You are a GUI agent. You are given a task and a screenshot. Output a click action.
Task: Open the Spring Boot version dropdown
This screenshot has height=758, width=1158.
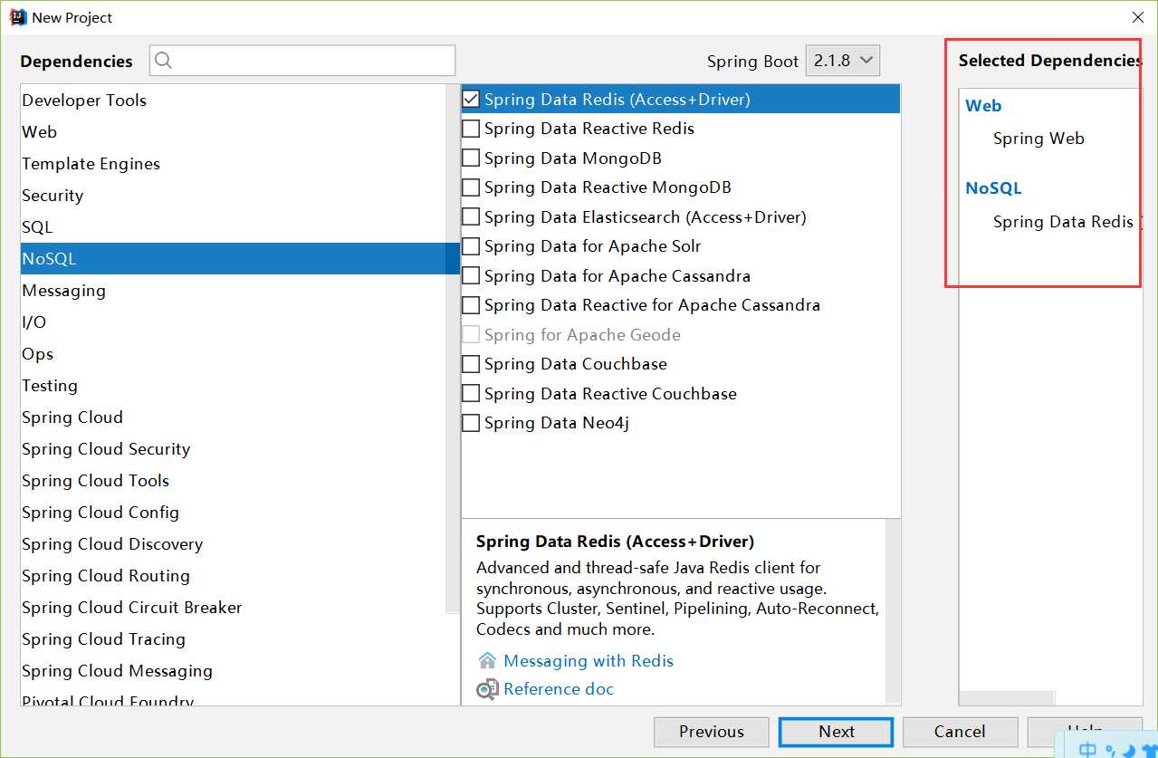pyautogui.click(x=842, y=61)
